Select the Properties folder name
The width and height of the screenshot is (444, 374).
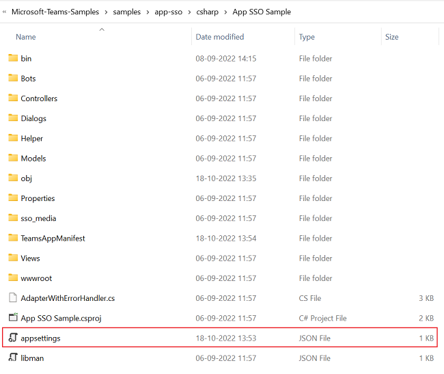[38, 198]
